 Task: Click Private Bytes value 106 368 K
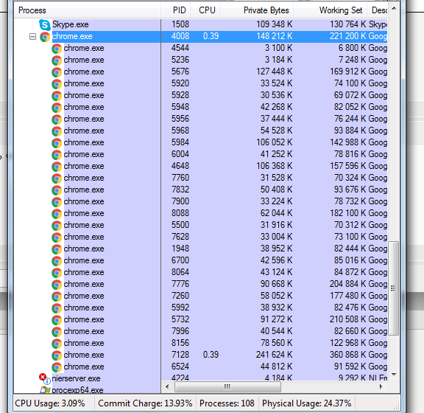tap(274, 166)
